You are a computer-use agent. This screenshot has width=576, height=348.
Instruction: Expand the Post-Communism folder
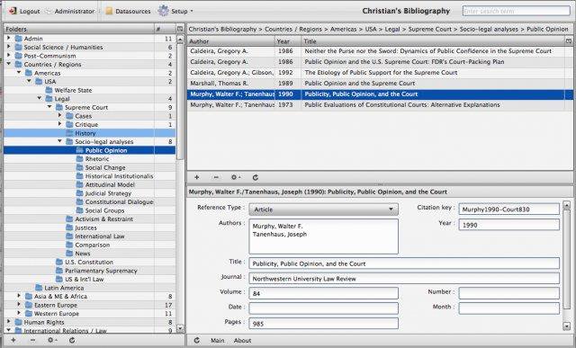pos(8,56)
